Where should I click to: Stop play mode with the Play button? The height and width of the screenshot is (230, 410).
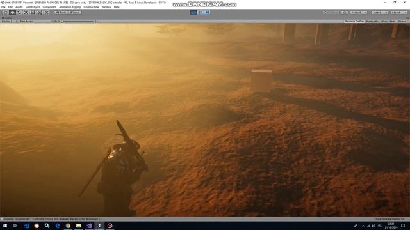click(193, 13)
